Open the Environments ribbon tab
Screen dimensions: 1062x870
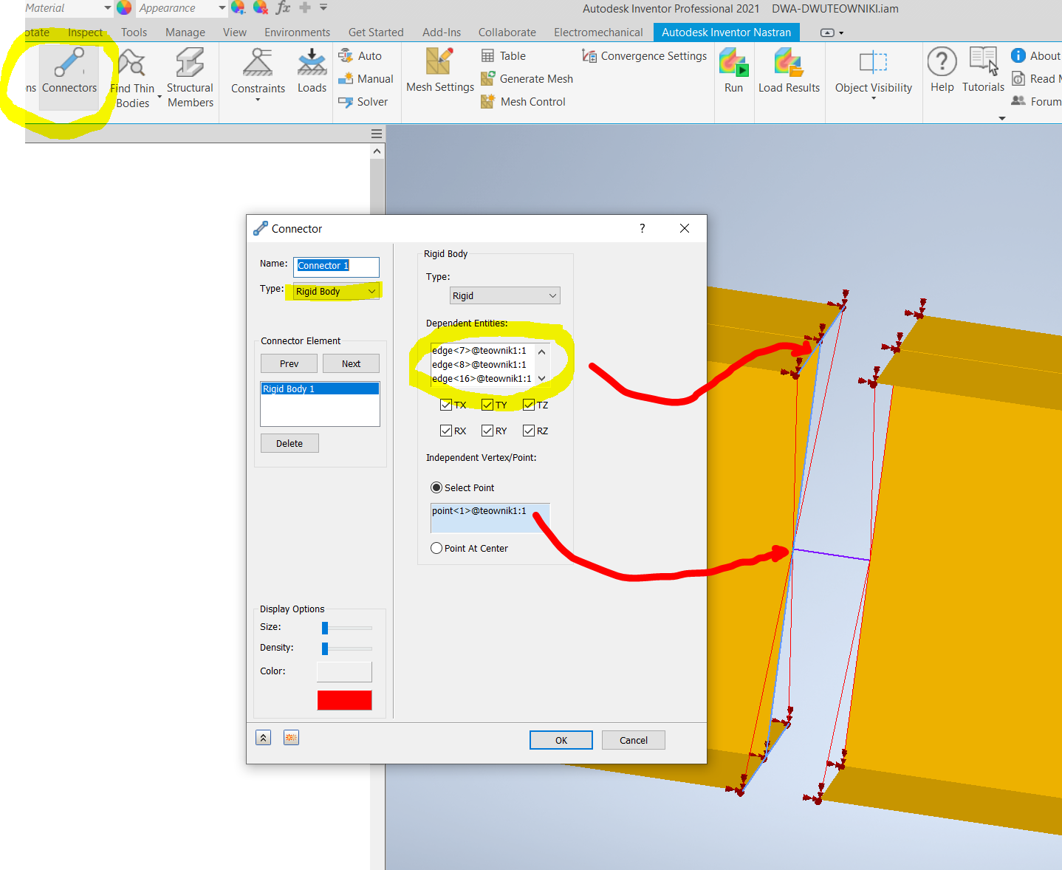coord(297,32)
